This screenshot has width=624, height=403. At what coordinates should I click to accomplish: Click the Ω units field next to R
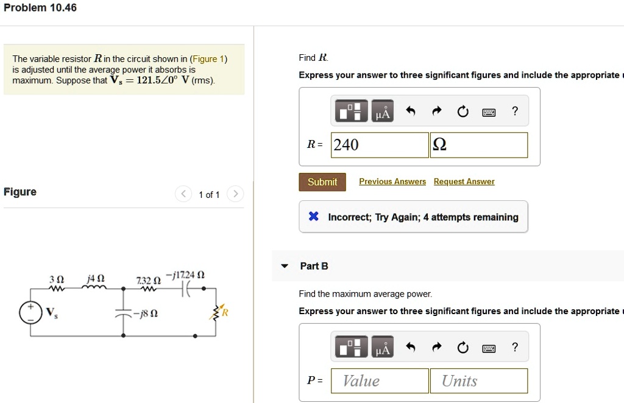pos(478,144)
